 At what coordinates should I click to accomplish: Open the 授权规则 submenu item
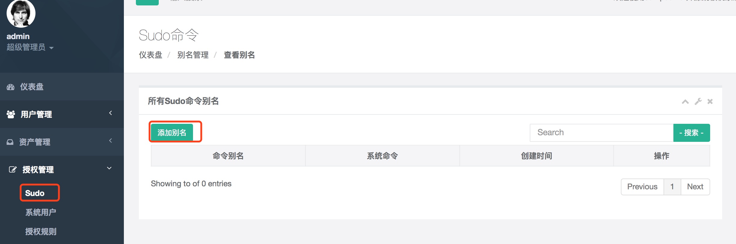[41, 232]
